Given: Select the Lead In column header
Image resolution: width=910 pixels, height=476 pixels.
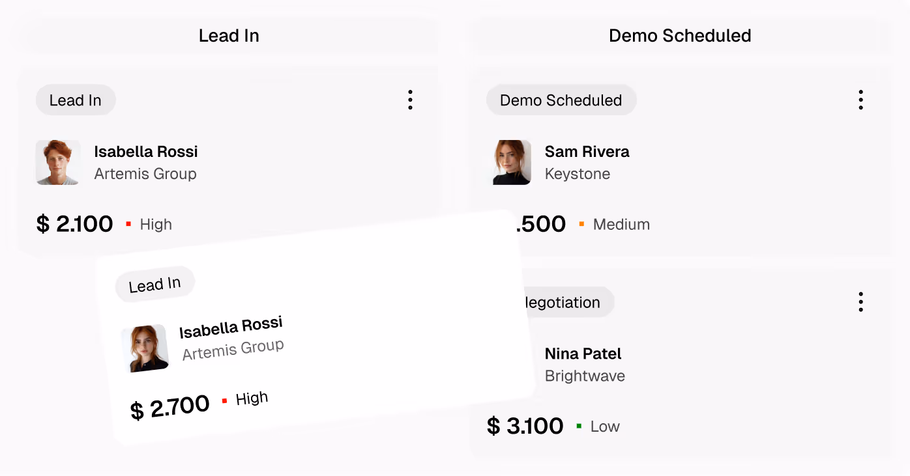Looking at the screenshot, I should pos(229,35).
